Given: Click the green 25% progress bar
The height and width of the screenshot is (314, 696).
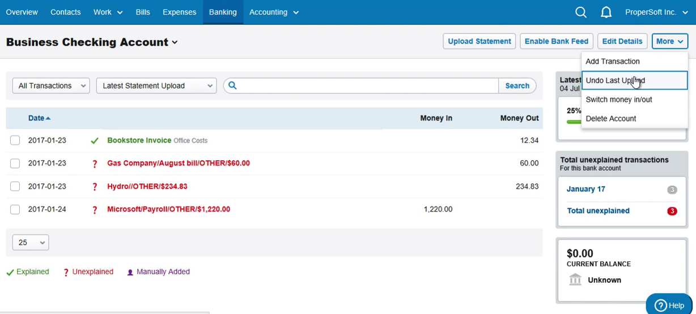Looking at the screenshot, I should point(574,122).
